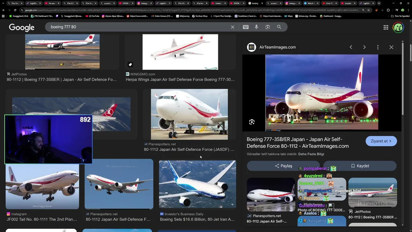
Task: Bookmark this page with the star icon
Action: [x=369, y=10]
